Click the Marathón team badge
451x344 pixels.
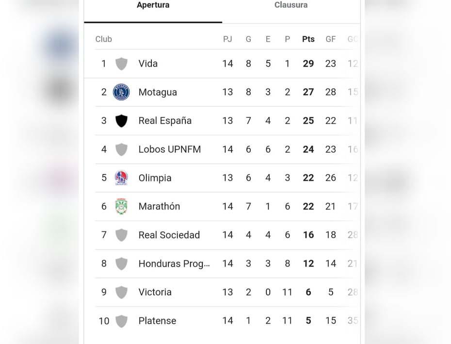[121, 206]
